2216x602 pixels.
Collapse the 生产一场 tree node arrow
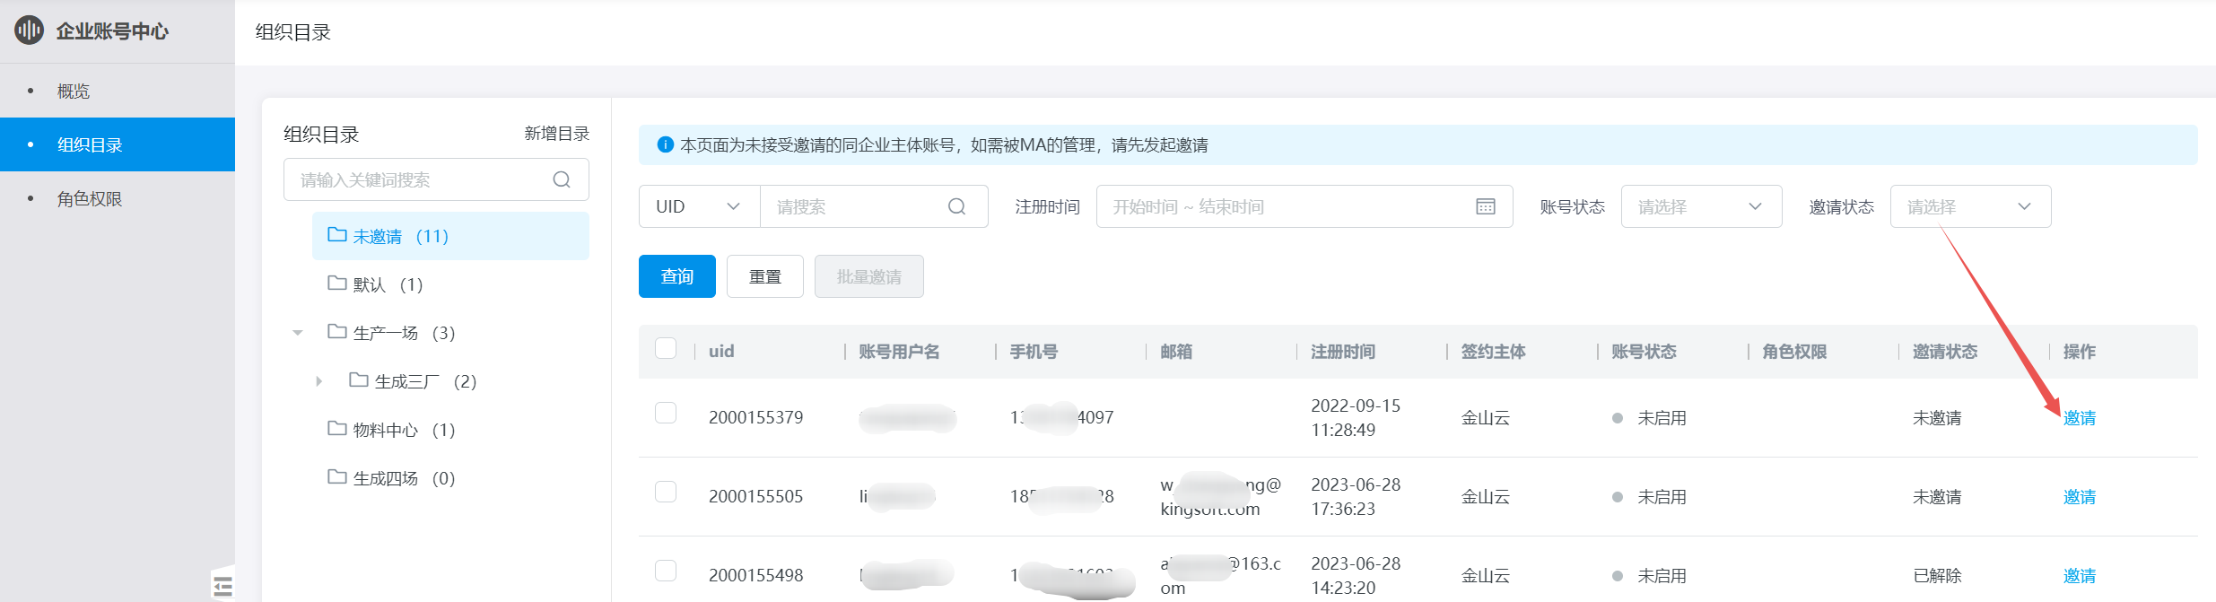(x=298, y=333)
